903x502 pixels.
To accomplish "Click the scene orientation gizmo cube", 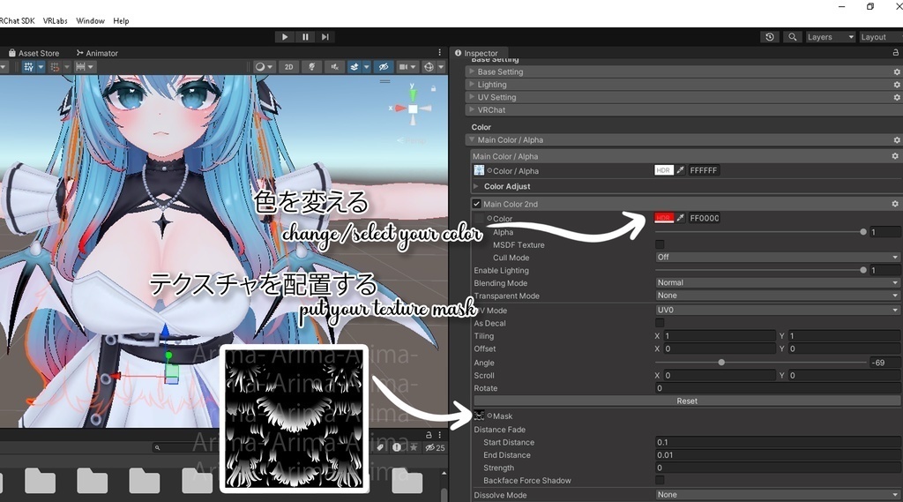I will coord(413,109).
